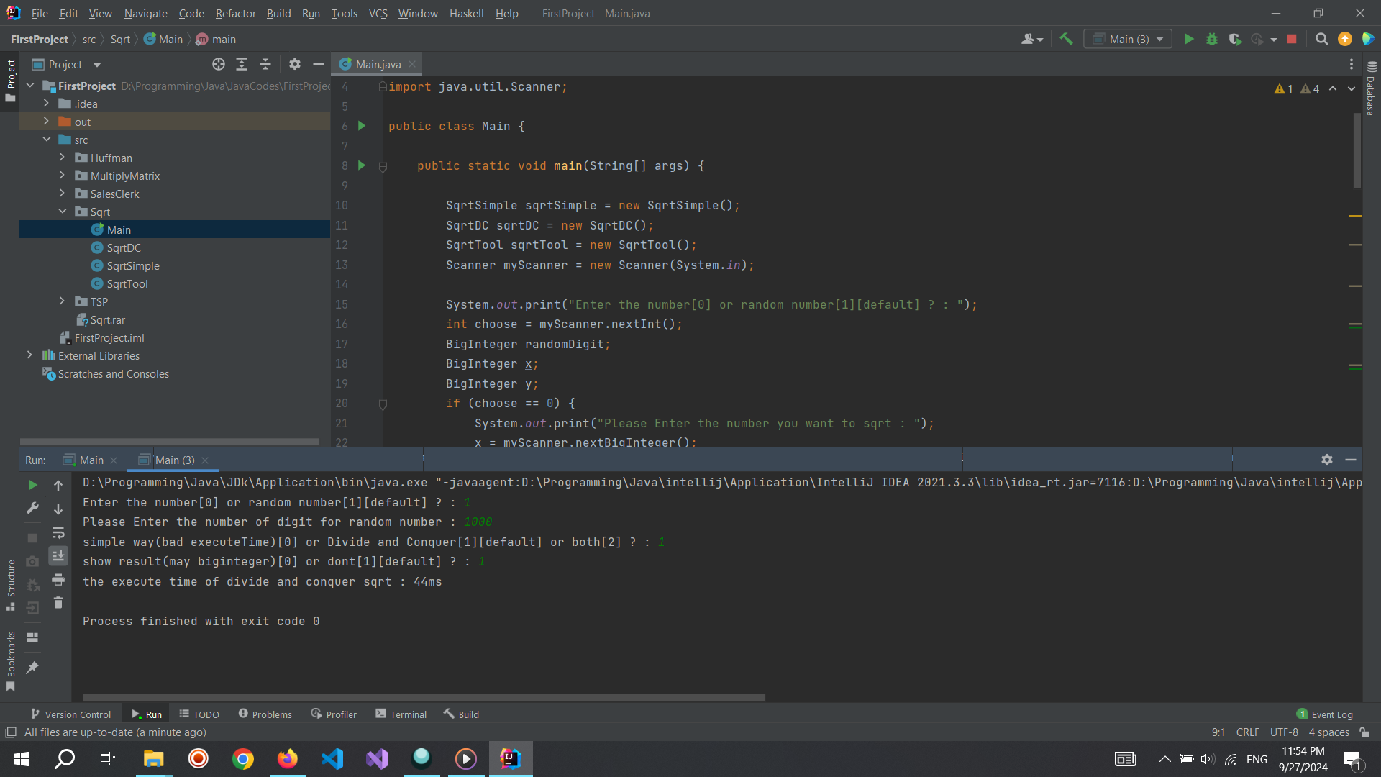Open the editor tab options menu
Image resolution: width=1381 pixels, height=777 pixels.
coord(1352,65)
